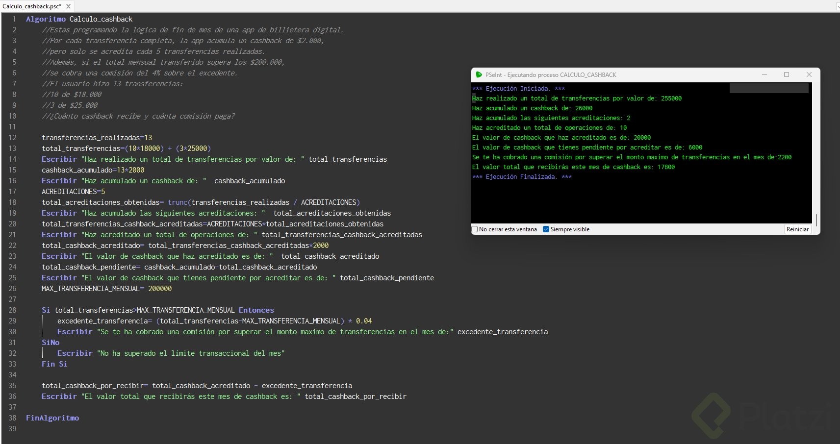Click output line ending in "acreditado es de: 20000"
Image resolution: width=840 pixels, height=444 pixels.
[x=561, y=138]
